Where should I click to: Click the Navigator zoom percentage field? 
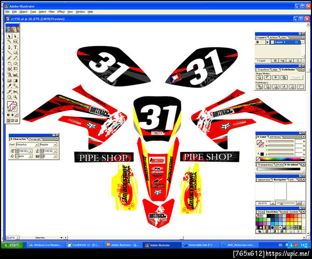tap(263, 203)
